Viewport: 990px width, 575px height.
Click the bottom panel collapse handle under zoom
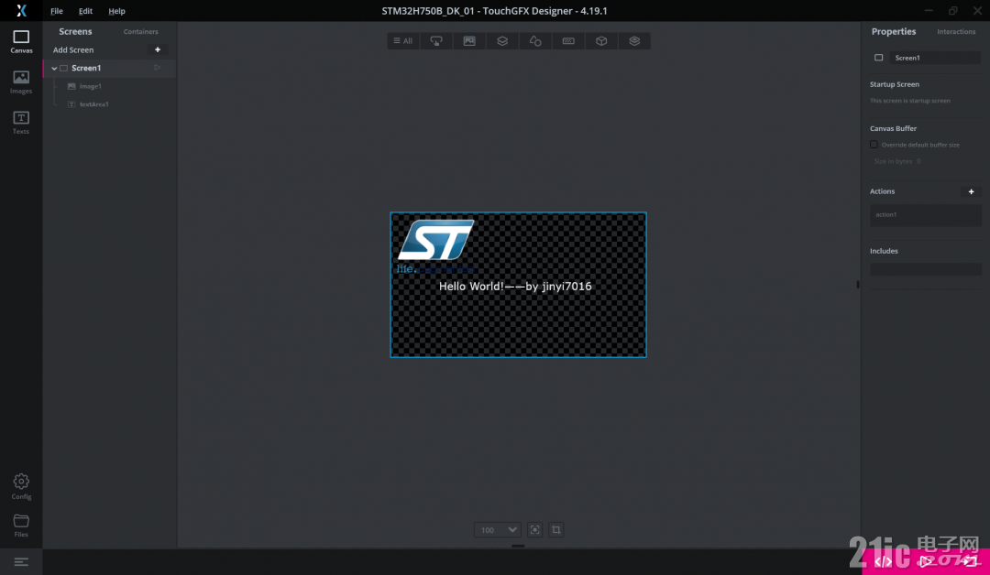(x=518, y=546)
